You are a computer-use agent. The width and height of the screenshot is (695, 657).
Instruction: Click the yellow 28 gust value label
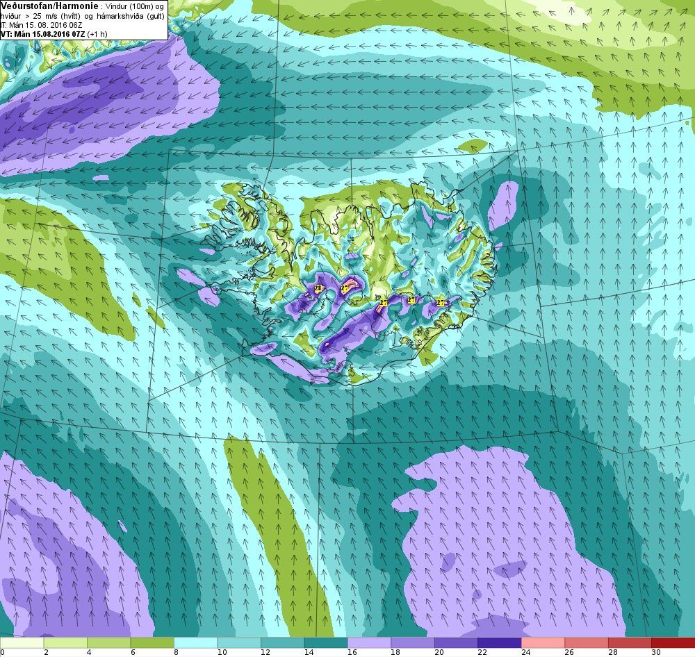(318, 288)
